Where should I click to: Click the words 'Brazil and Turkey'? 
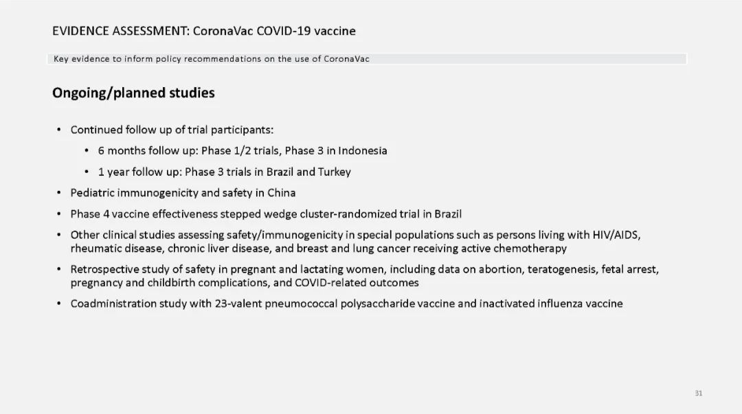pos(308,172)
